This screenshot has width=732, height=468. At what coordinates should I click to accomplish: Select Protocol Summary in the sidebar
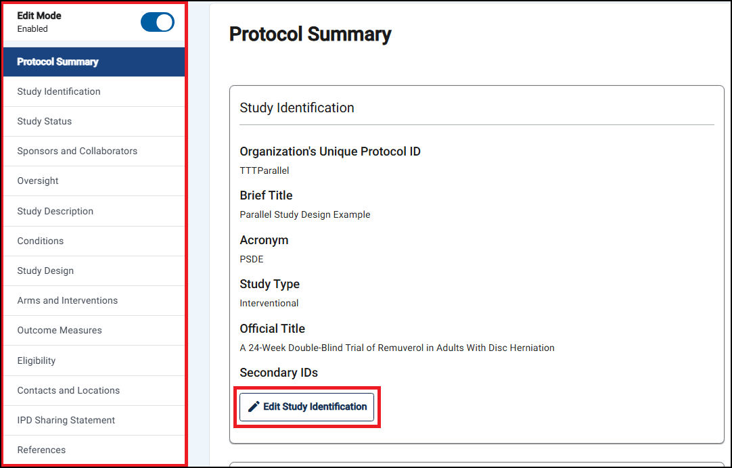[x=94, y=62]
